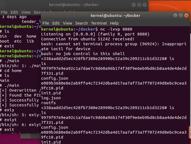Click '3 days ago' in background terminal

(14, 17)
